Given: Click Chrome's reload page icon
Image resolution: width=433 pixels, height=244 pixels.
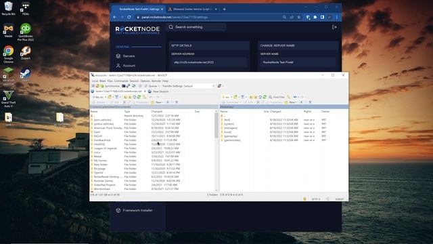Looking at the screenshot, I should 129,17.
